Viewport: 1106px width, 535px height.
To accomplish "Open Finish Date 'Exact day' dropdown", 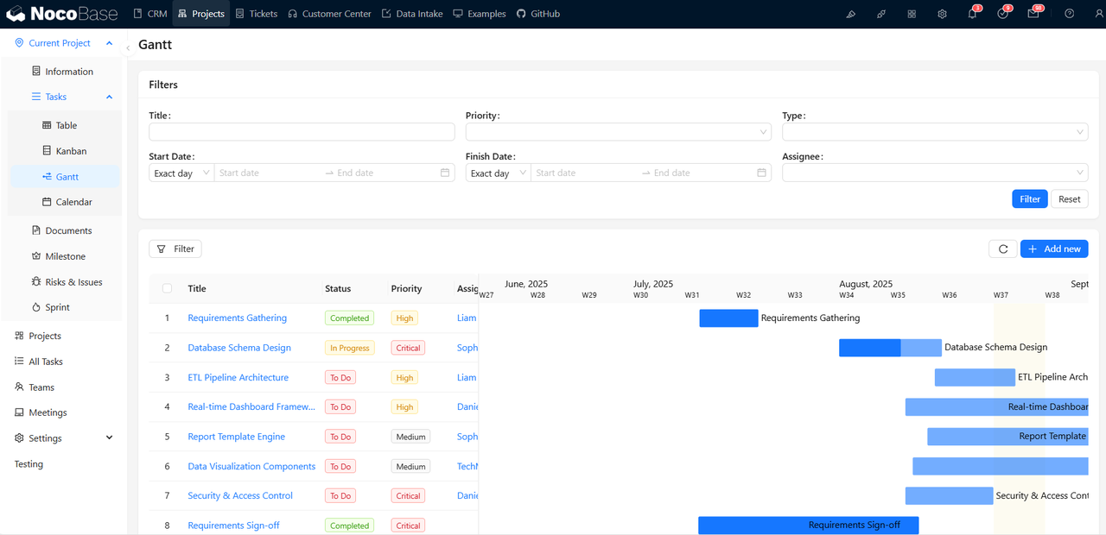I will [x=498, y=173].
